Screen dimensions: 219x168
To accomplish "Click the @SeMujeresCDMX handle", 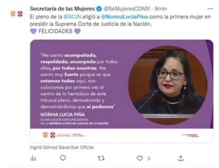I will 127,9.
